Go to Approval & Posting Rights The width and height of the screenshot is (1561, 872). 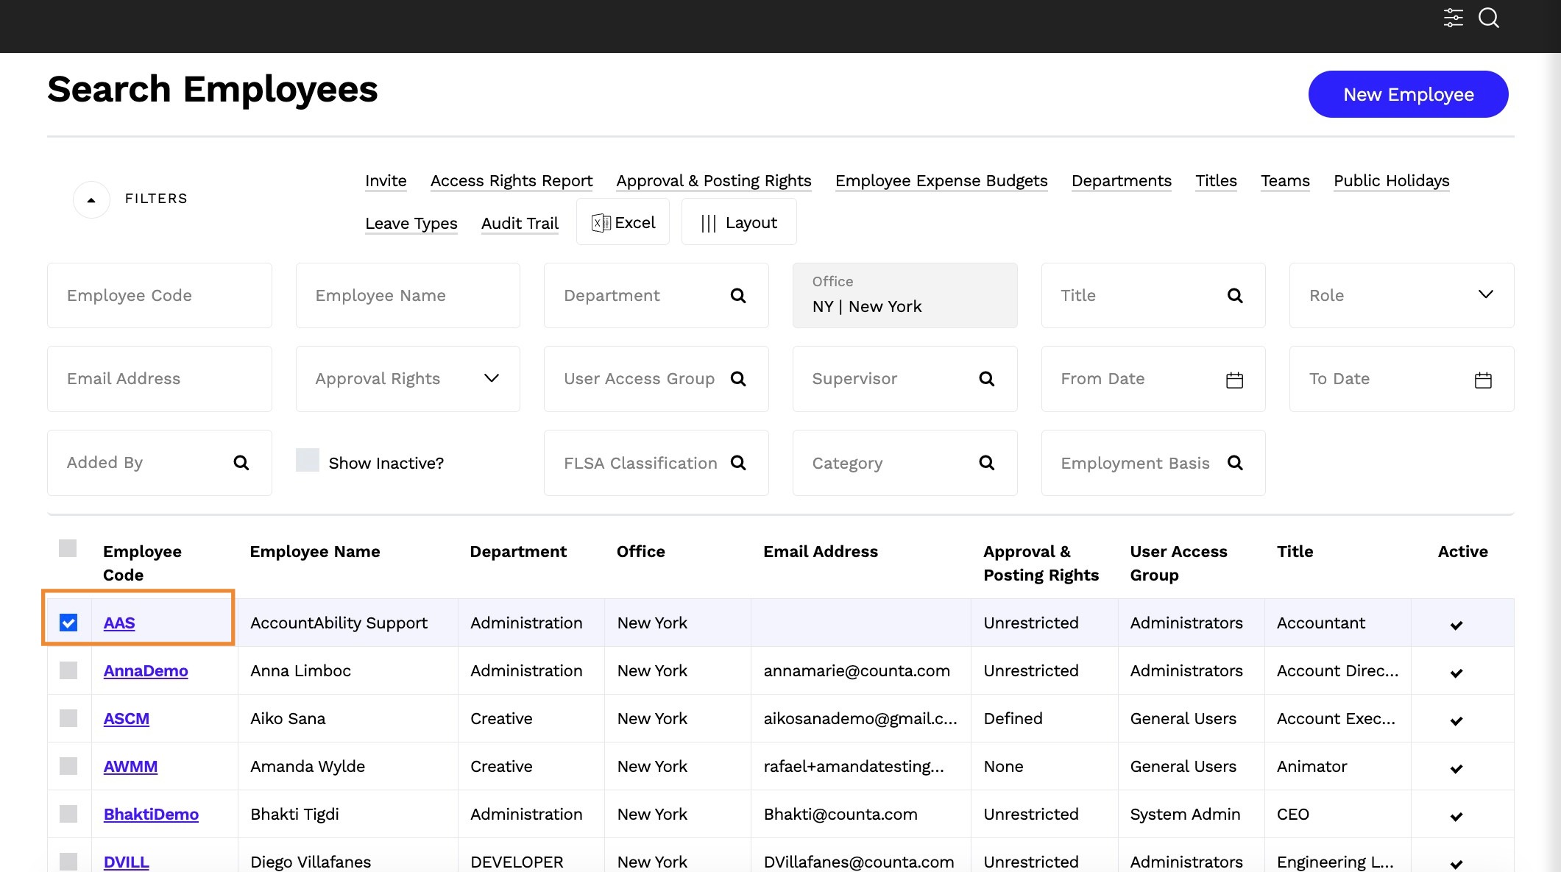(714, 181)
